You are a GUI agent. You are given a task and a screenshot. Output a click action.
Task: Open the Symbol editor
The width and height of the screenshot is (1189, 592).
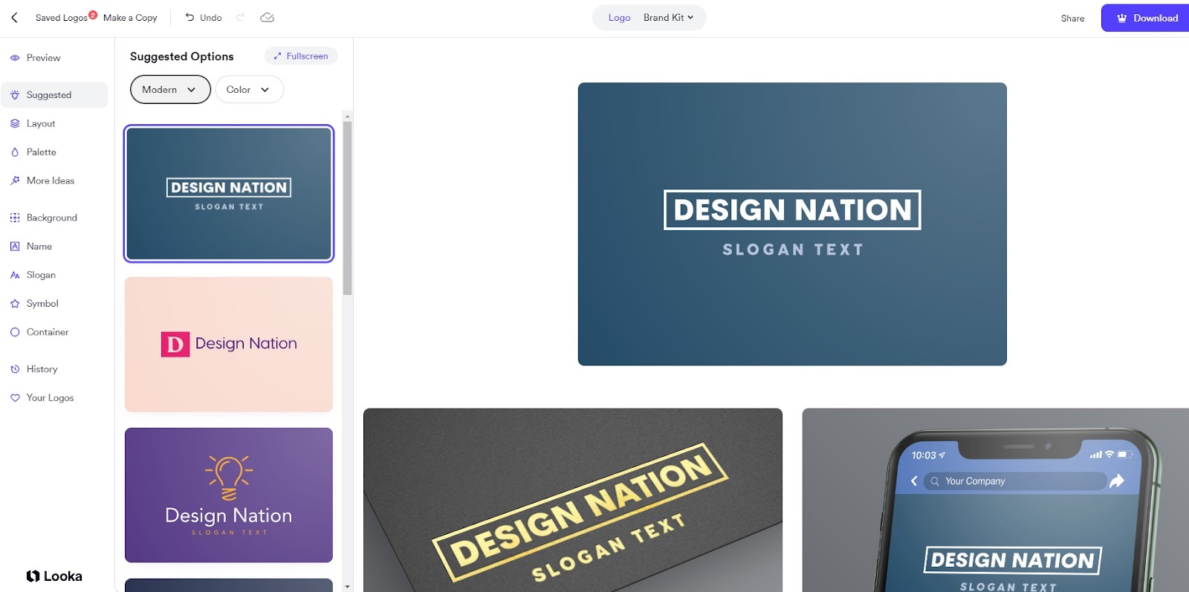pos(55,304)
